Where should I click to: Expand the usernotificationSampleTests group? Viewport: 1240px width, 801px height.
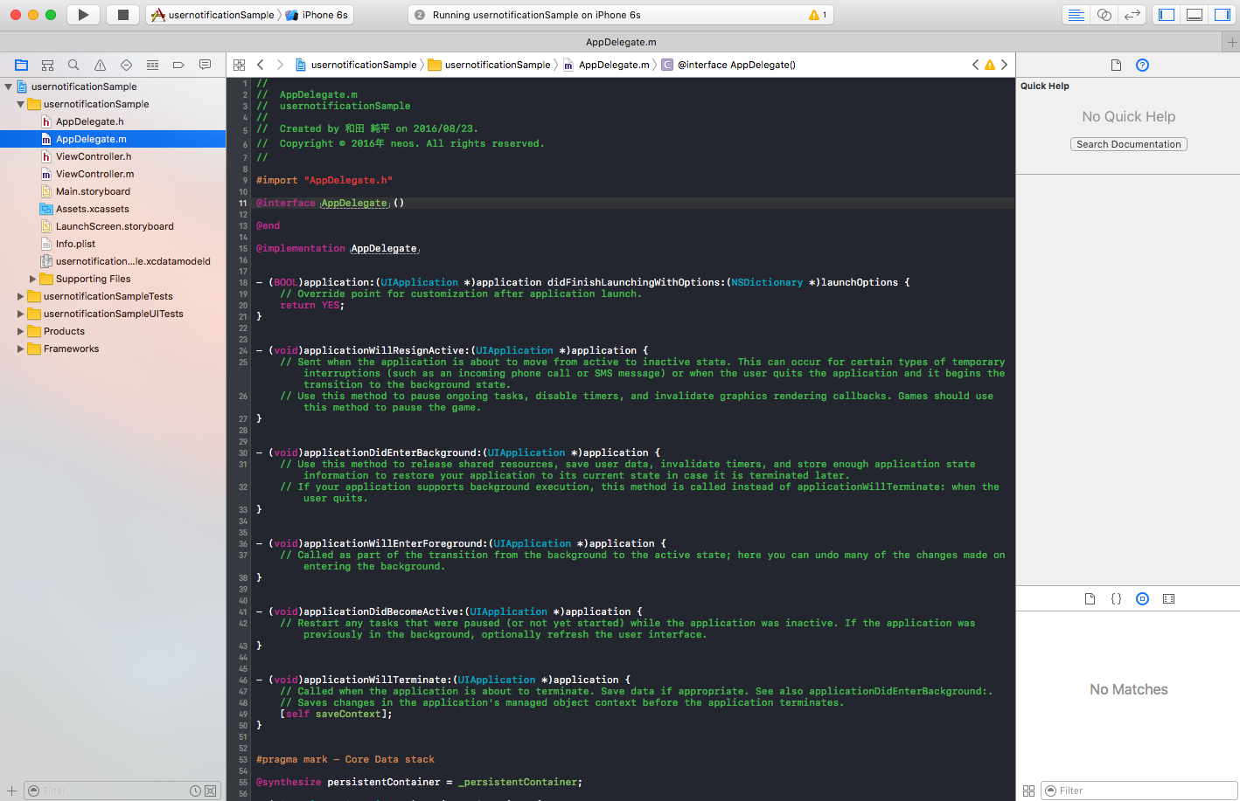(20, 296)
